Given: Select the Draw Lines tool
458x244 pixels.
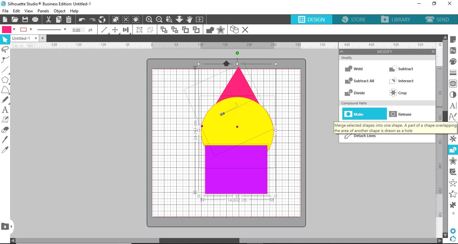Looking at the screenshot, I should coord(5,70).
